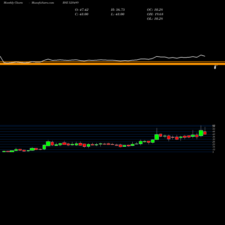Select the "BSE 523489" symbol text
The width and height of the screenshot is (225, 225).
(71, 3)
